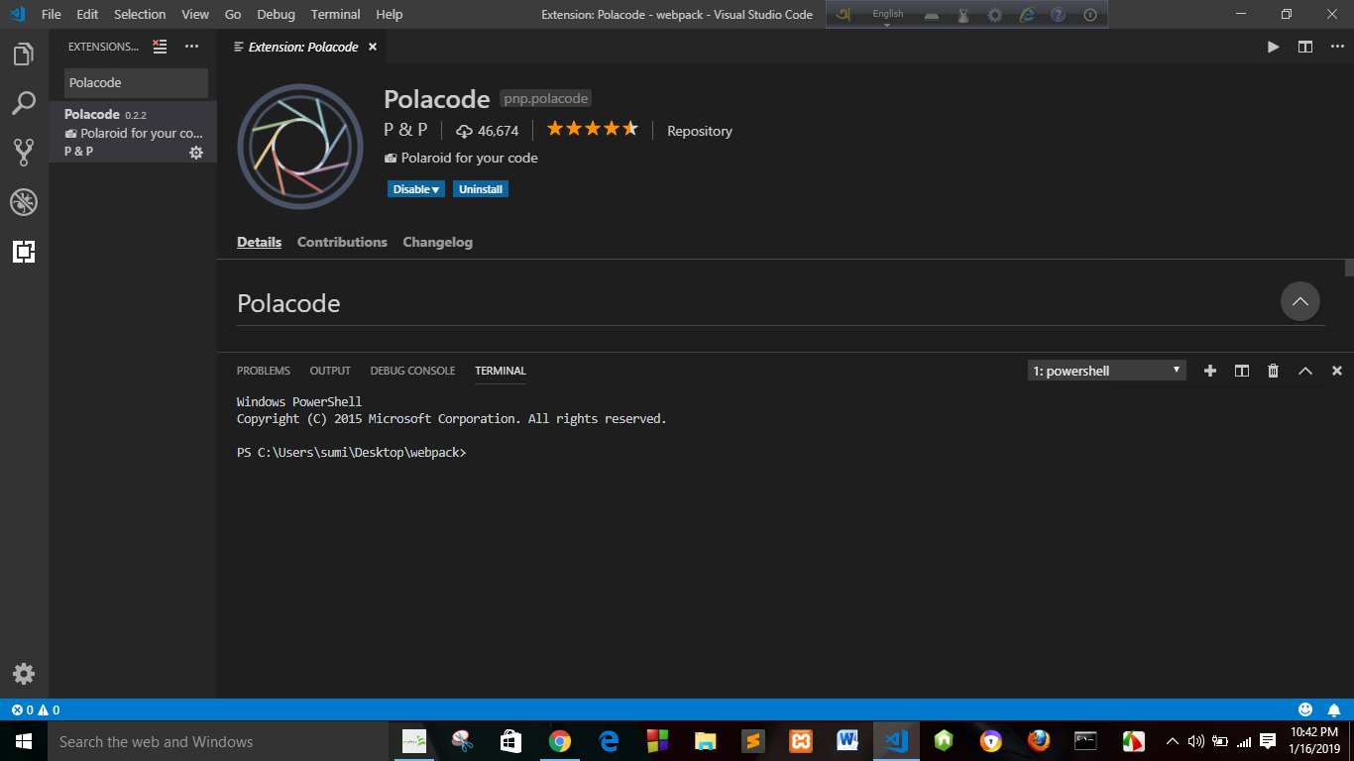Split the editor using the top-right icon
This screenshot has width=1354, height=761.
[x=1304, y=46]
